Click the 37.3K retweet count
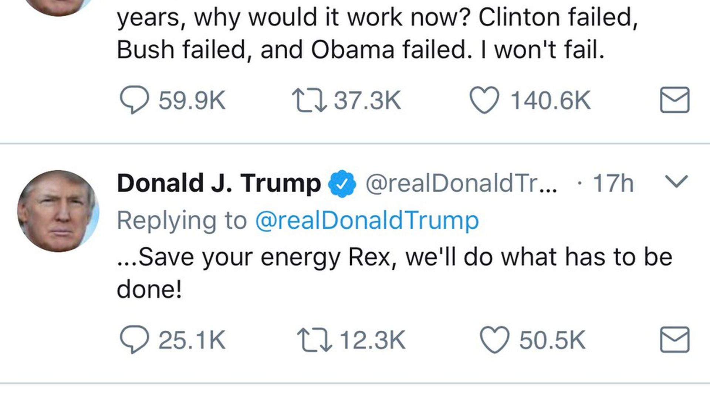The height and width of the screenshot is (399, 710). [367, 100]
